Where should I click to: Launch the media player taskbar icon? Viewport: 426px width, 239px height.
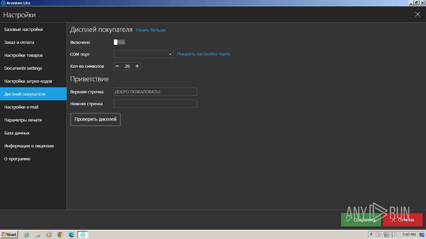click(49, 235)
